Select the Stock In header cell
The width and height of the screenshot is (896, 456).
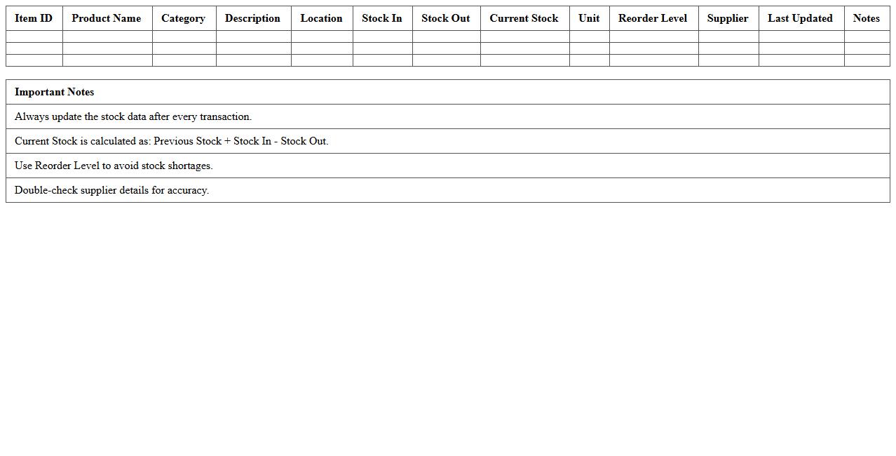coord(381,18)
